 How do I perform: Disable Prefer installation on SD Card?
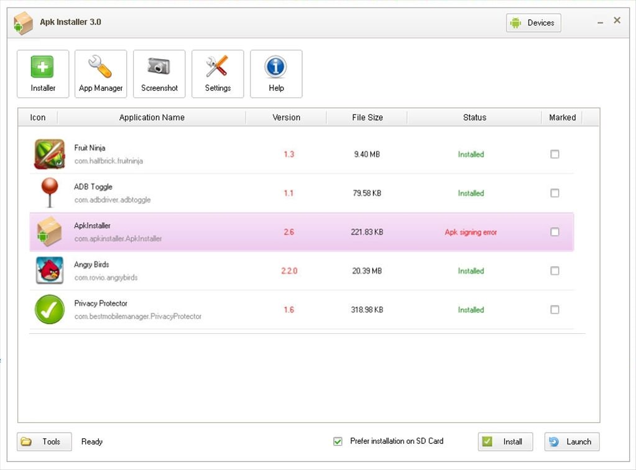338,441
